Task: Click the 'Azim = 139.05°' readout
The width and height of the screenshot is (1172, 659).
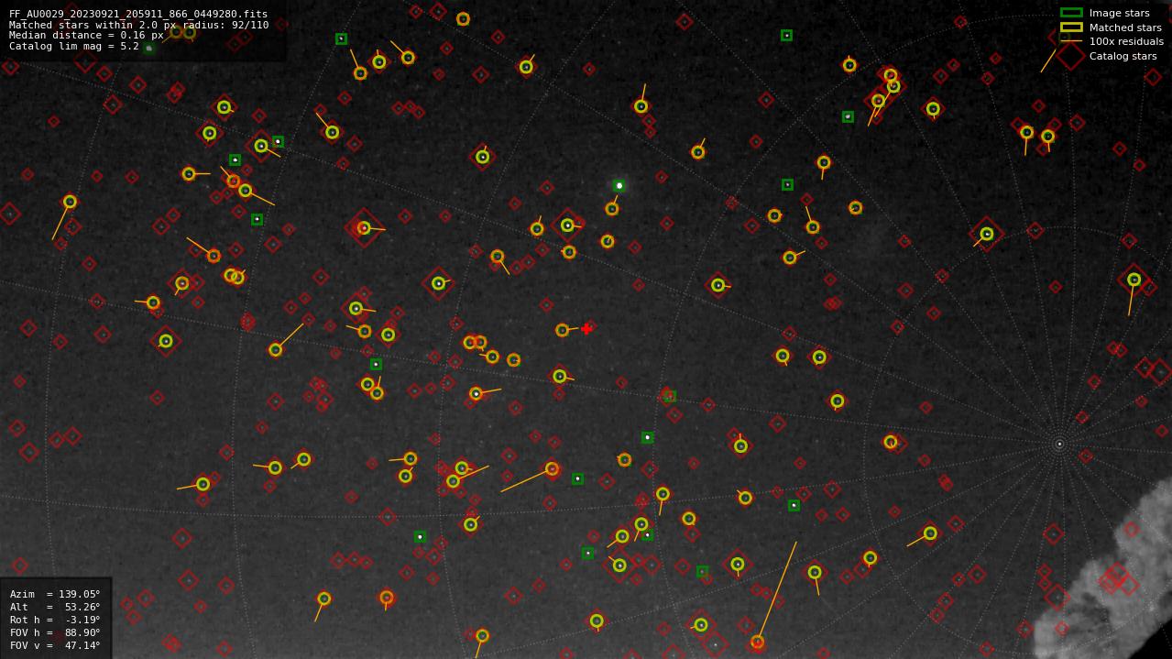Action: [x=55, y=595]
